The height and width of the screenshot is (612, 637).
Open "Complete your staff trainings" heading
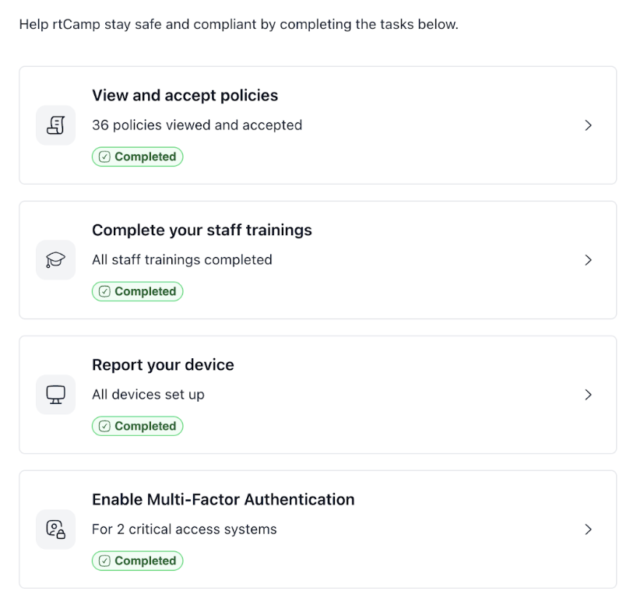point(202,230)
